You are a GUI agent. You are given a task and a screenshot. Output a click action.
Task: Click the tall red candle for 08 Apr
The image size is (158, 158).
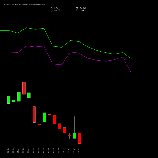point(24,88)
